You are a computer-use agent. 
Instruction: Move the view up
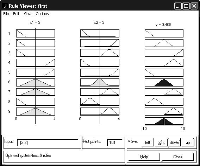coord(188,143)
